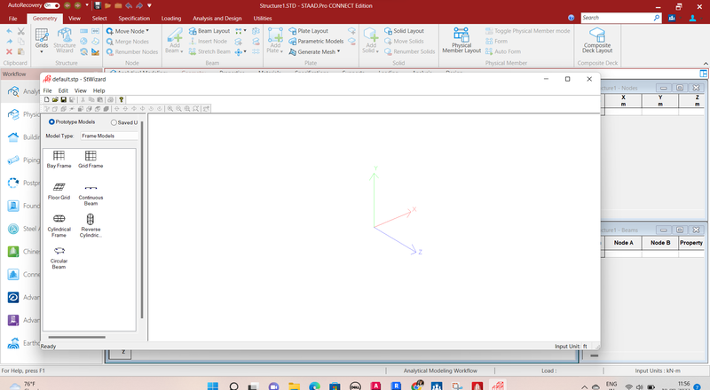The height and width of the screenshot is (390, 710).
Task: Click the Print icon in StWizard toolbar
Action: click(110, 99)
